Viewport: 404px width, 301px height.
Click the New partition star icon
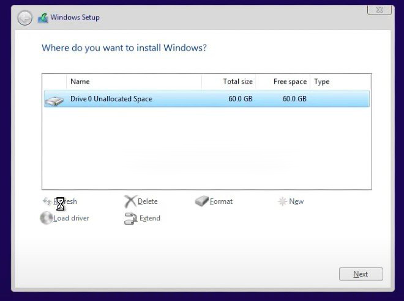(282, 201)
